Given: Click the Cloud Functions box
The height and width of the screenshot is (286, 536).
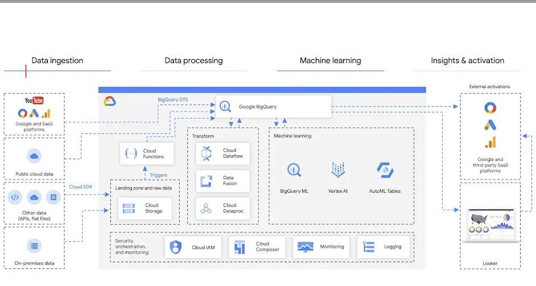Looking at the screenshot, I should 147,154.
